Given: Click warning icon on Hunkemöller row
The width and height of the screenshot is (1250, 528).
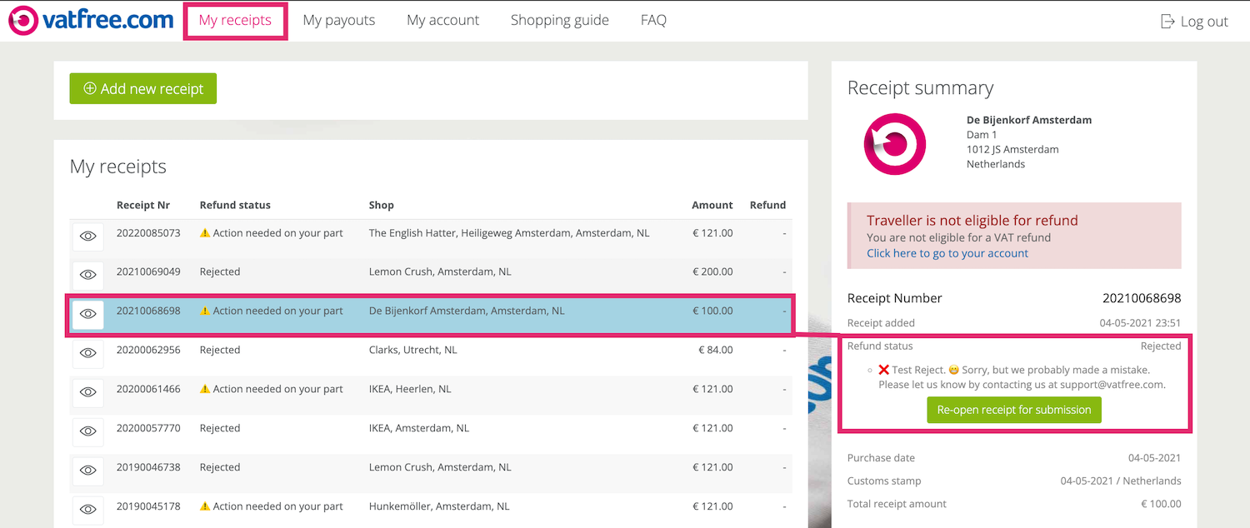Looking at the screenshot, I should (205, 506).
